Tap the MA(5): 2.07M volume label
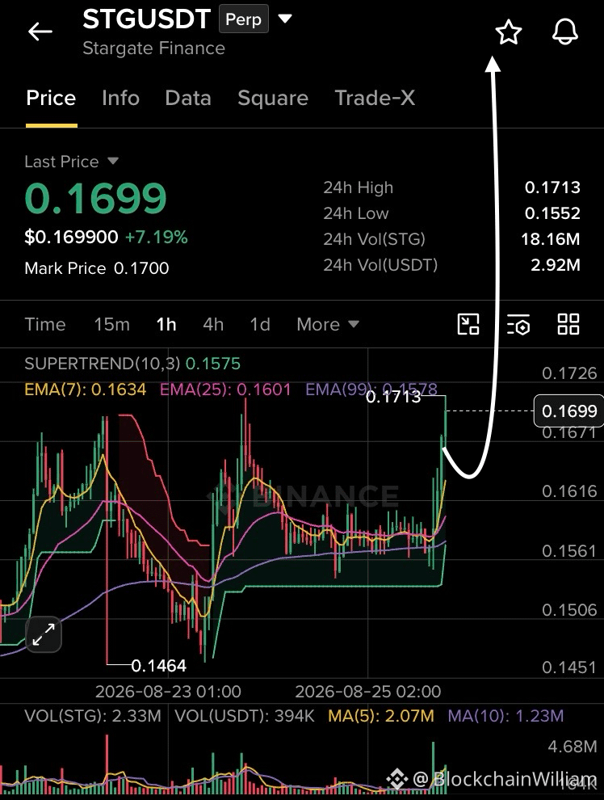The width and height of the screenshot is (604, 800). point(381,716)
